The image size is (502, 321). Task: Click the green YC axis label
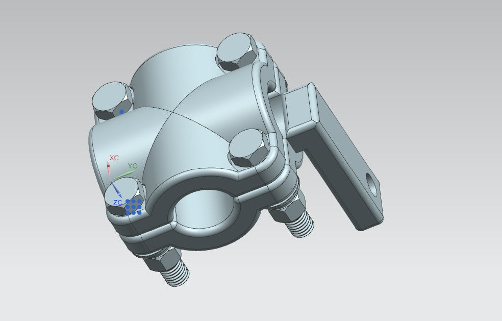(x=133, y=166)
